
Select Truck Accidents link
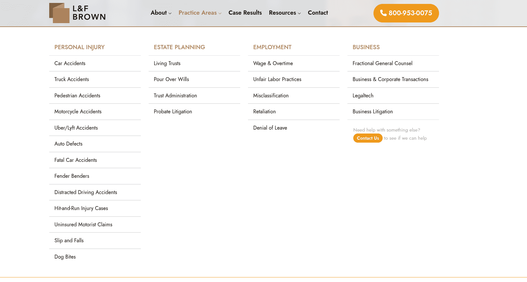(95, 79)
